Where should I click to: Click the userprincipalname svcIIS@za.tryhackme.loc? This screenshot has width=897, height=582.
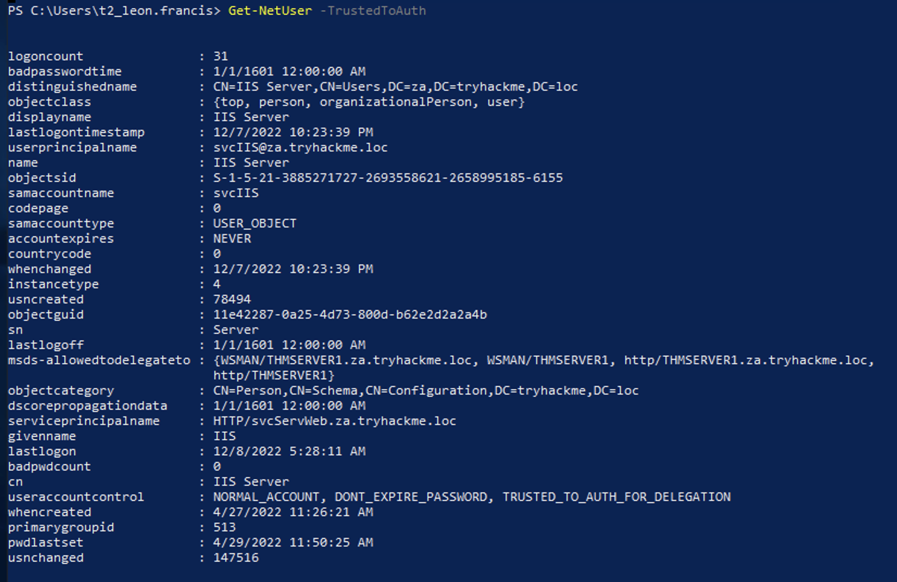pyautogui.click(x=300, y=148)
